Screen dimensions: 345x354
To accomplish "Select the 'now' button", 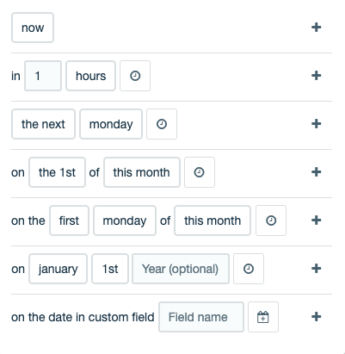I will pos(33,28).
